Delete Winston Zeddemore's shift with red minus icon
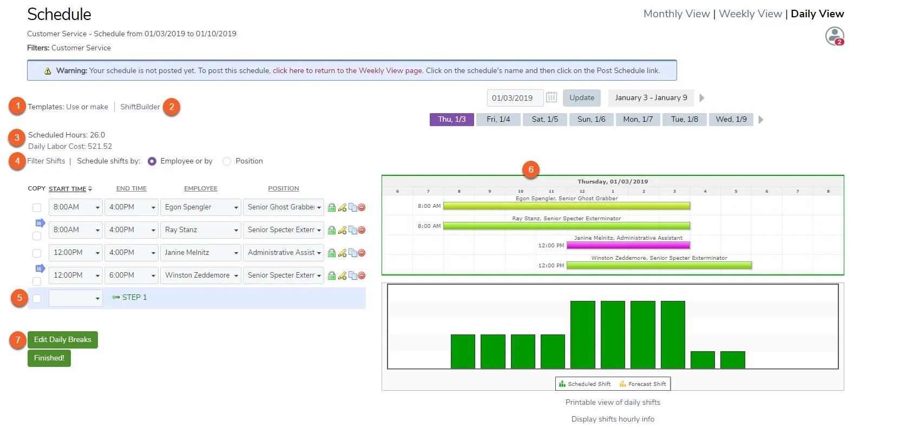The width and height of the screenshot is (919, 427). point(362,275)
